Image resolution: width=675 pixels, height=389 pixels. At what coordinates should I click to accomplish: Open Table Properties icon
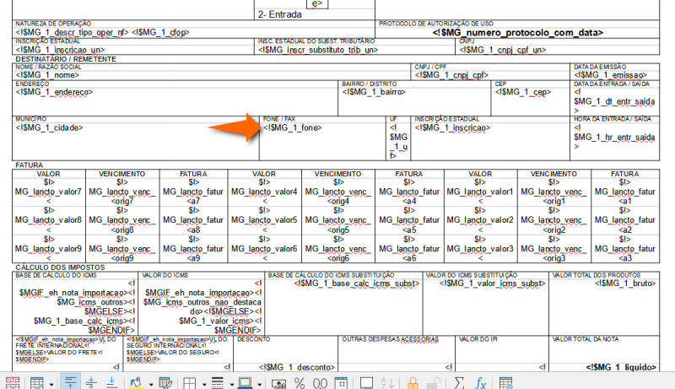(505, 382)
